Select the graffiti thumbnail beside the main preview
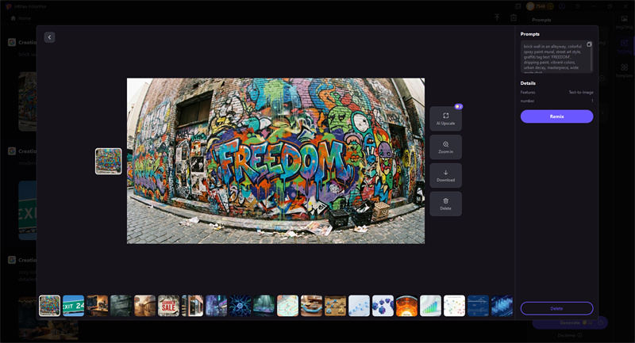This screenshot has width=635, height=343. 109,161
